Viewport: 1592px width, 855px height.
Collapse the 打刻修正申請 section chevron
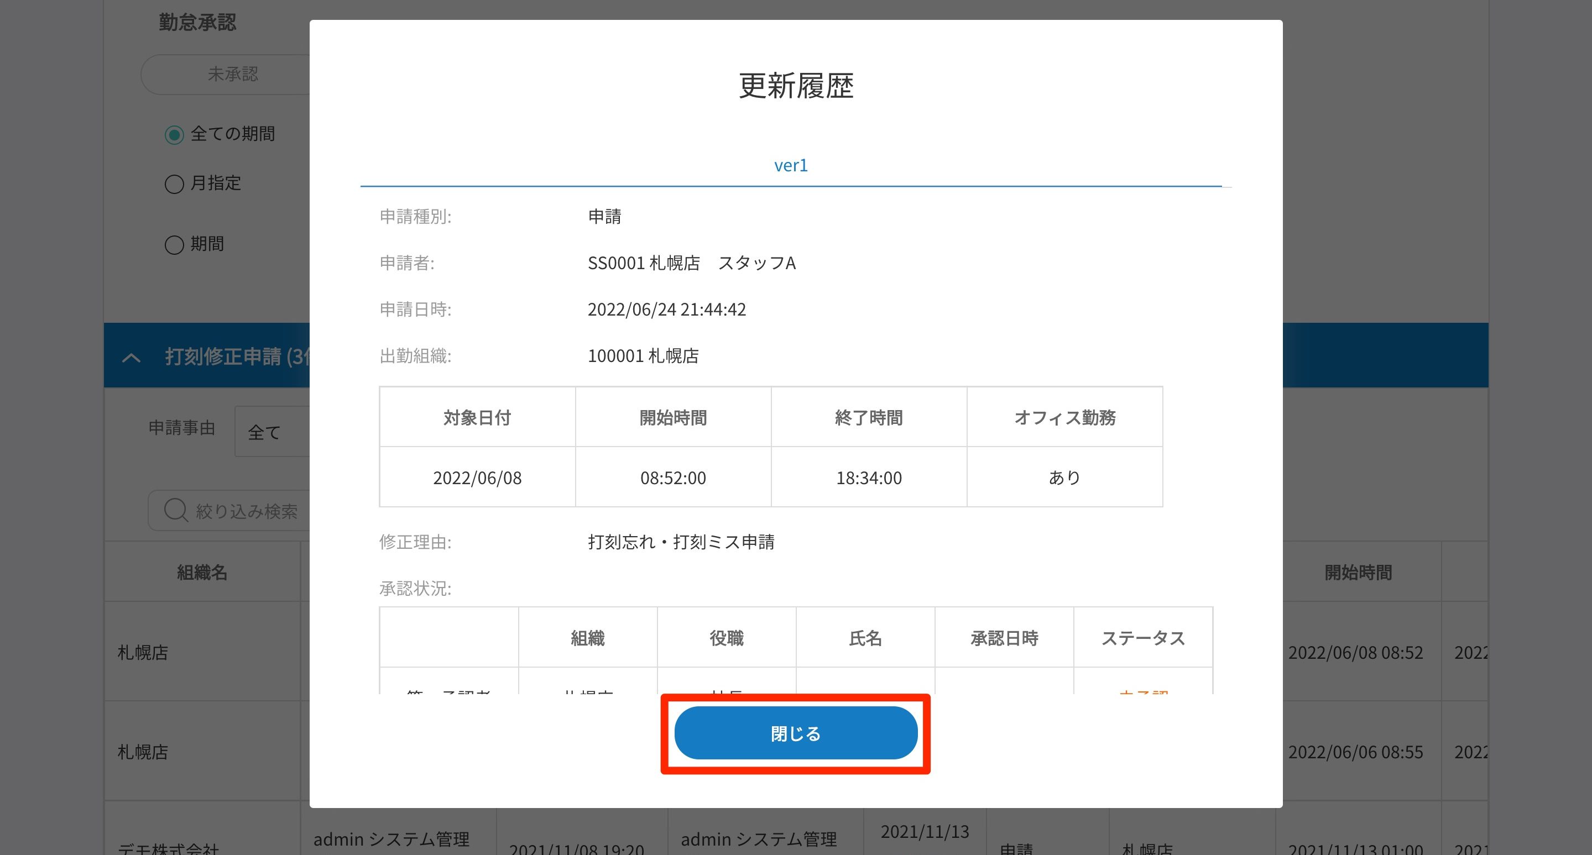(x=131, y=357)
